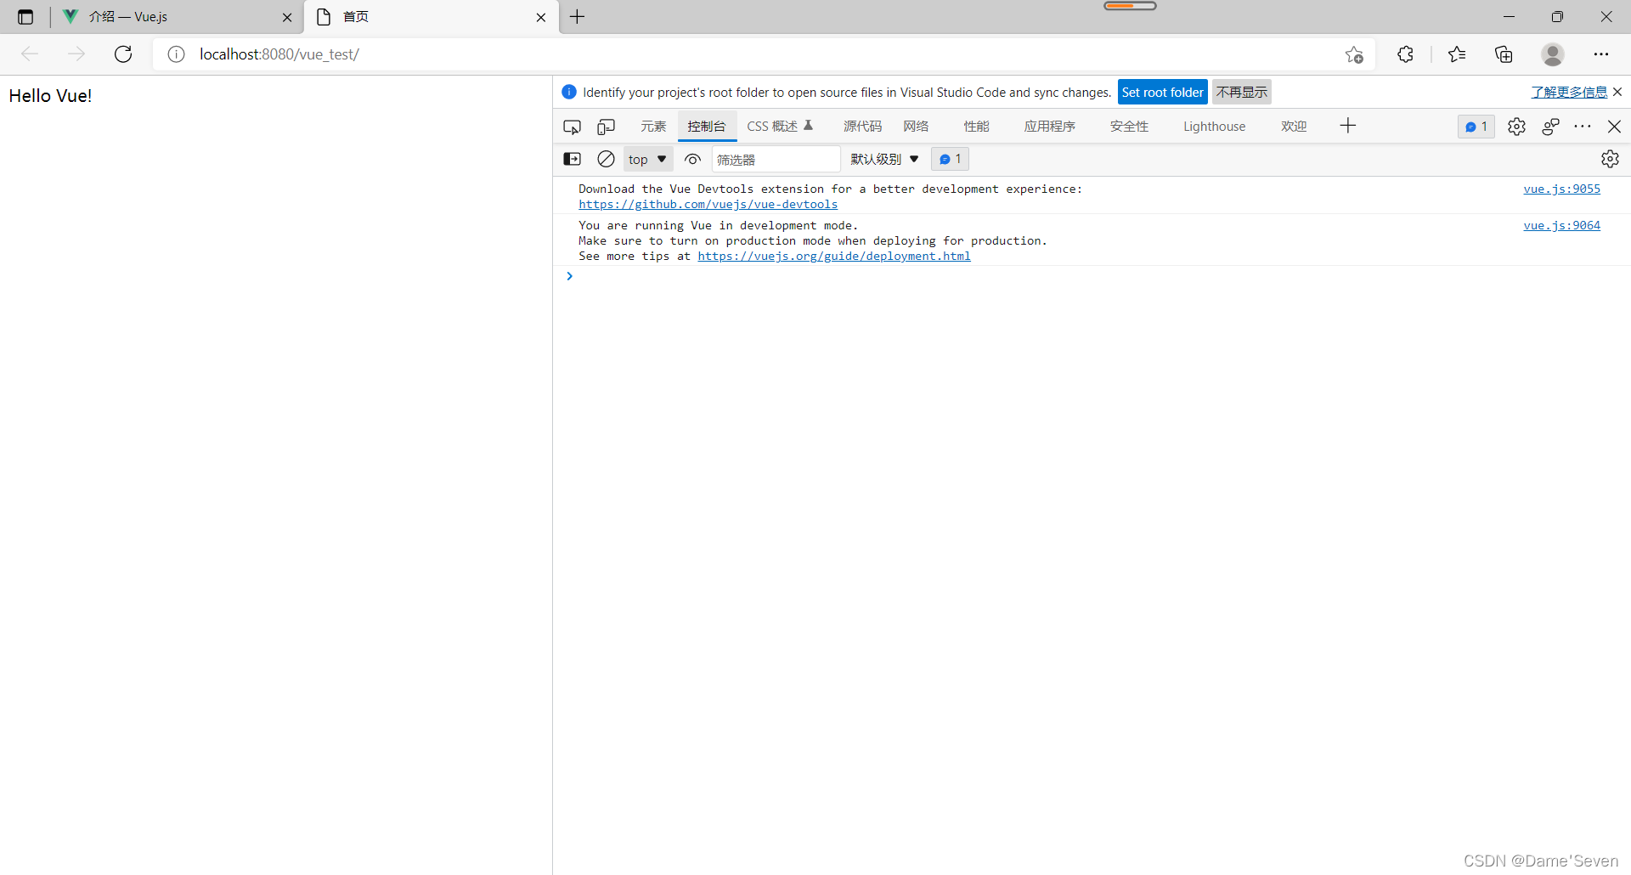Open vue-devtools GitHub link

coord(708,205)
